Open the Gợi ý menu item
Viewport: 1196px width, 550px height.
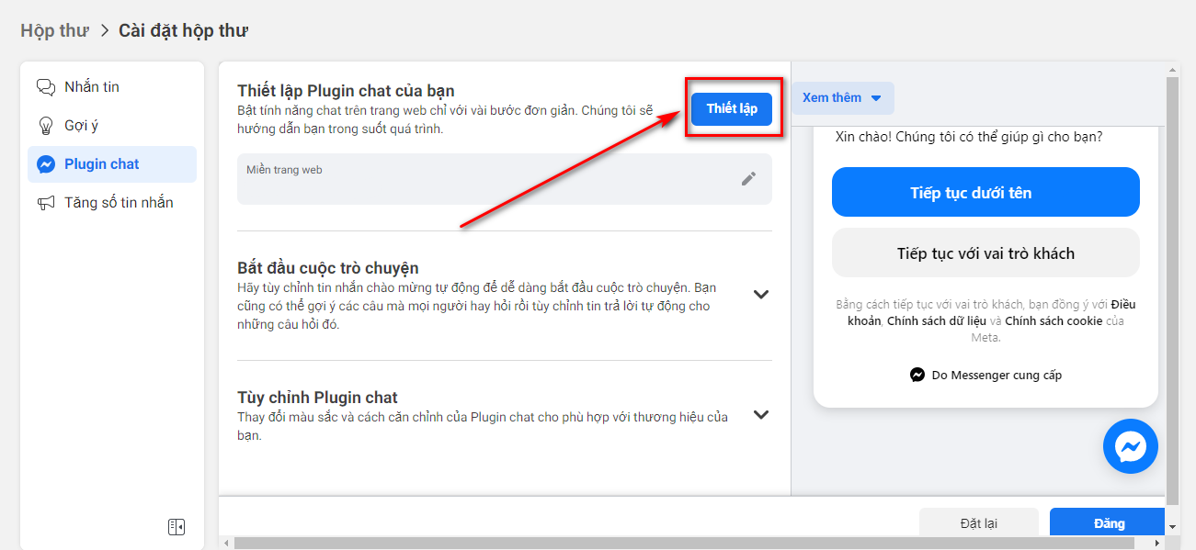coord(81,126)
